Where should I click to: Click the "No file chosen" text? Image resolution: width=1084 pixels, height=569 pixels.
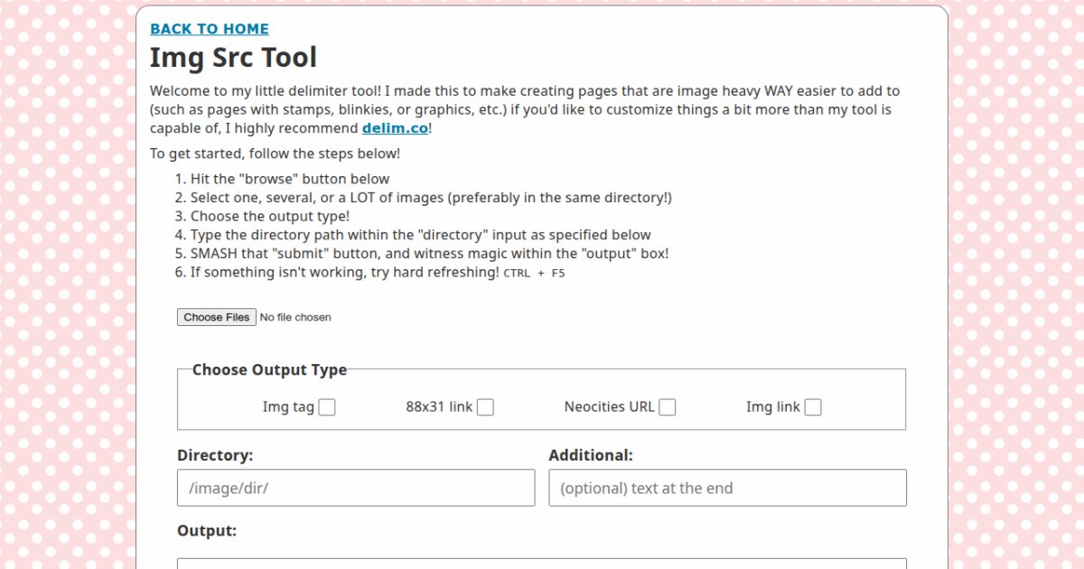(294, 318)
